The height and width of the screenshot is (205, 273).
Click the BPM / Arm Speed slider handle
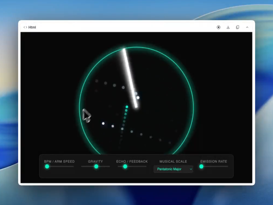pyautogui.click(x=47, y=167)
